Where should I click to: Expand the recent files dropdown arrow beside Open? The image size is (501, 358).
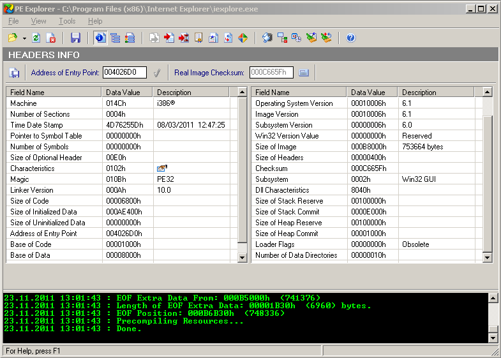point(24,38)
